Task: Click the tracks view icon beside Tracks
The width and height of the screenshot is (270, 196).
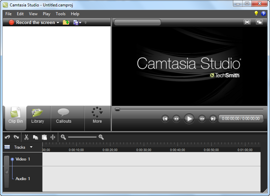Action: 7,147
